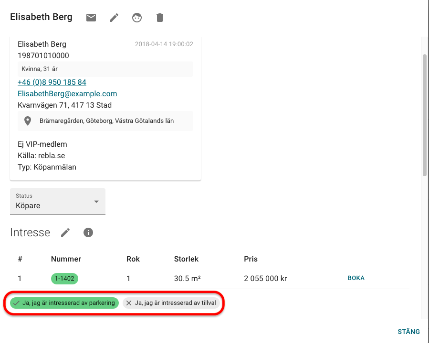Viewport: 429px width, 343px height.
Task: Click the email envelope icon beside Elisabeth Berg
Action: pyautogui.click(x=91, y=18)
